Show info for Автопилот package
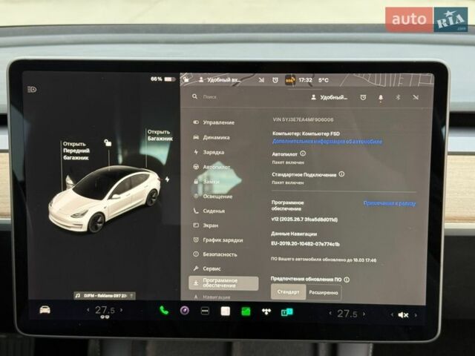 [x=303, y=154]
